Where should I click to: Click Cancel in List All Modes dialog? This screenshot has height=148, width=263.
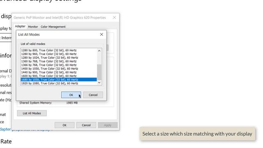coord(93,95)
